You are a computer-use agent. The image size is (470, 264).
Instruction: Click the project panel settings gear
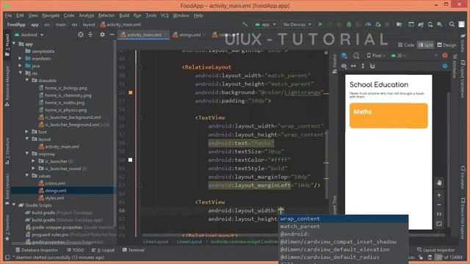point(102,34)
